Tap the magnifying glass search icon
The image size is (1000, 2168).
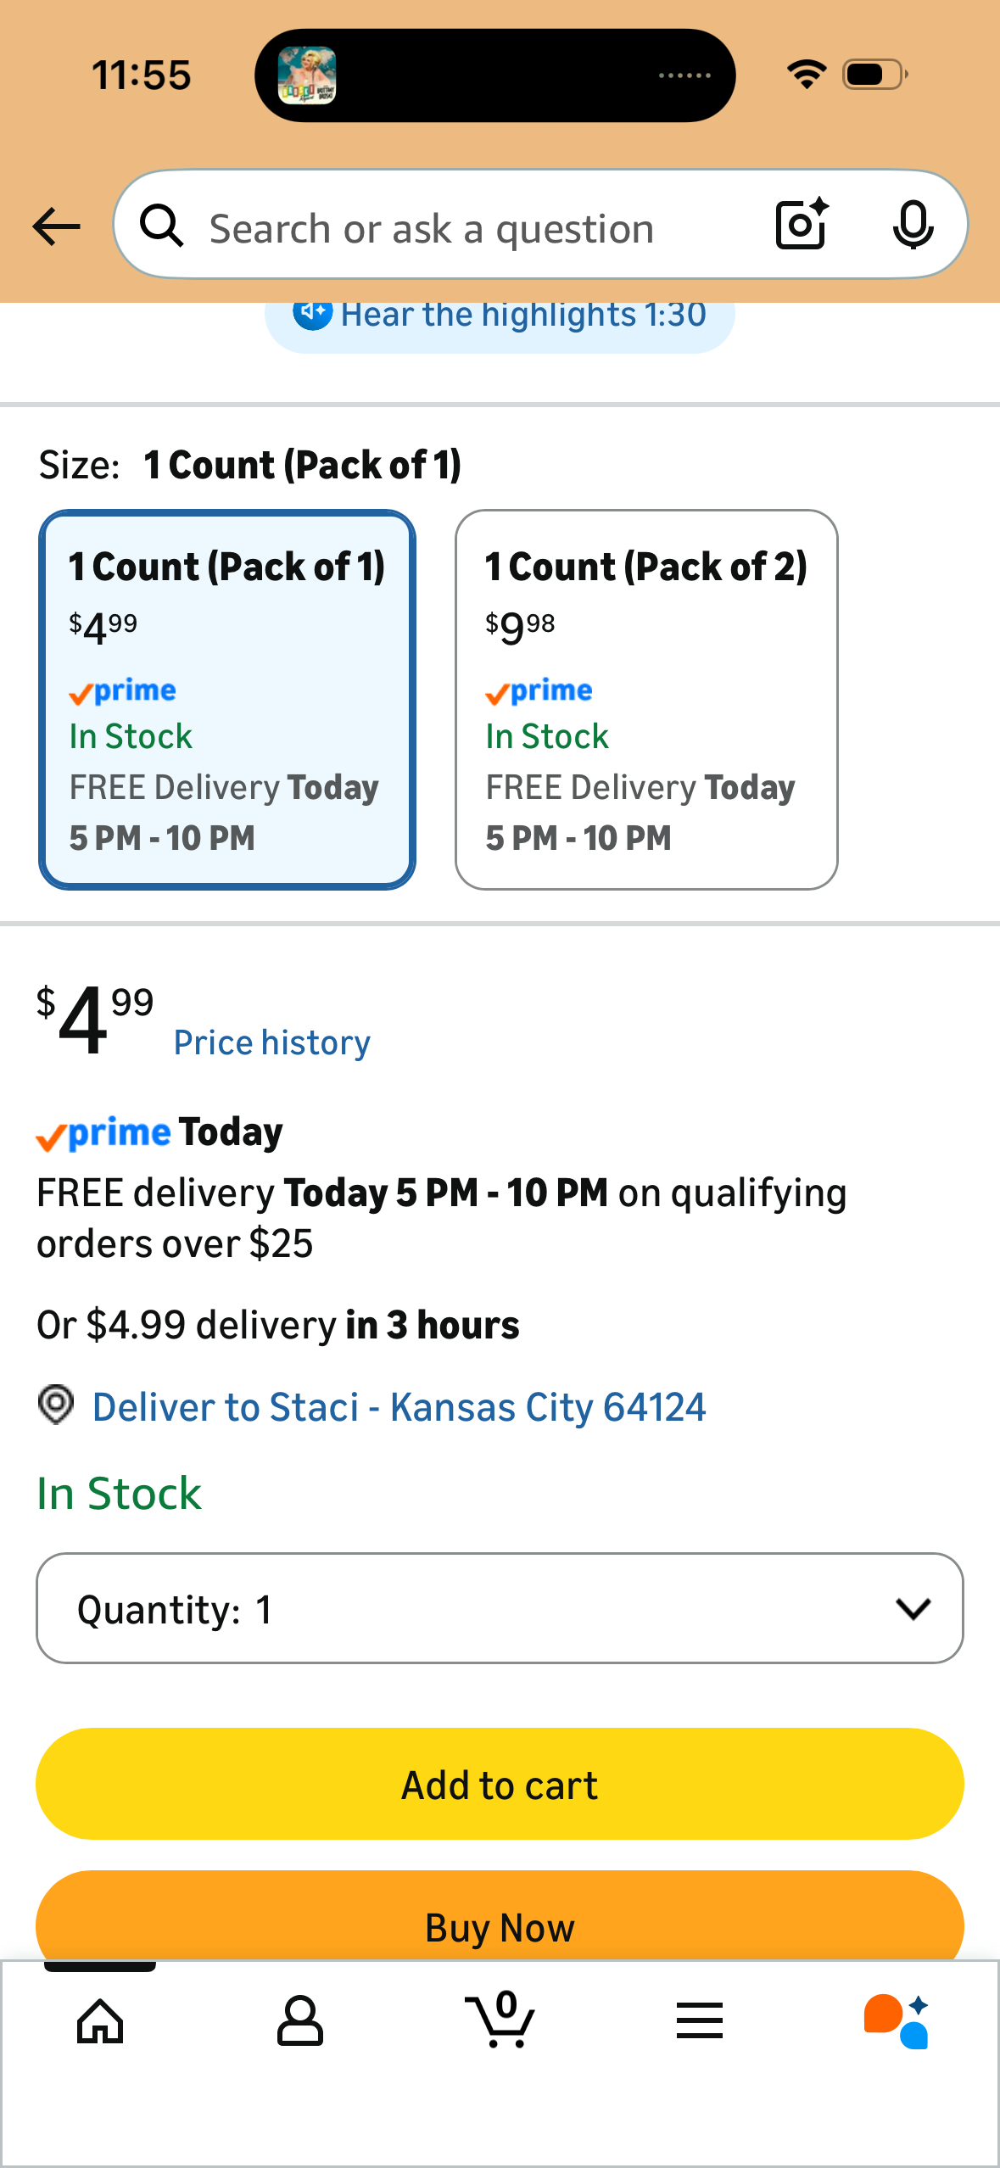click(162, 226)
